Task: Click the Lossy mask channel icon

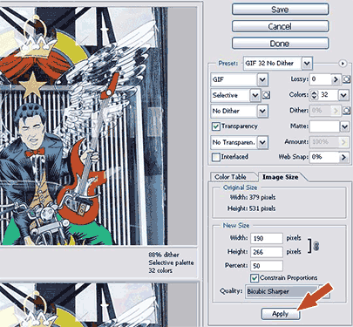Action: 346,79
